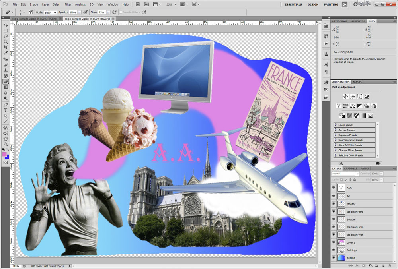Toggle visibility of the Monitor layer
This screenshot has width=398, height=269.
334,204
